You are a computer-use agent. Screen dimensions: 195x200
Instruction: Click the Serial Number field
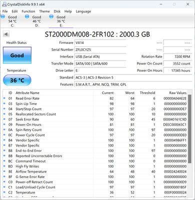coord(100,49)
